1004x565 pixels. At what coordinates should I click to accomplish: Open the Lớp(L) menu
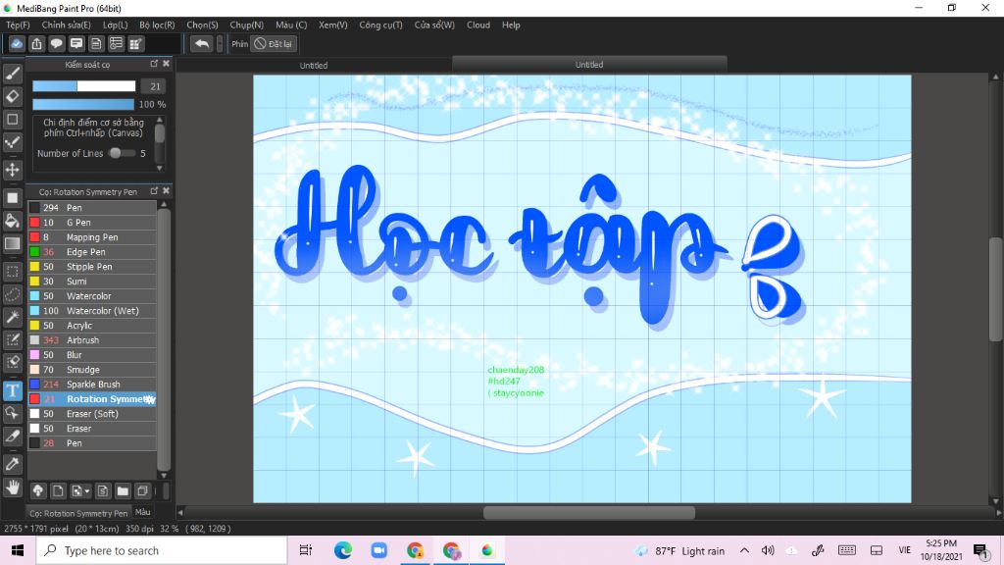pyautogui.click(x=116, y=25)
